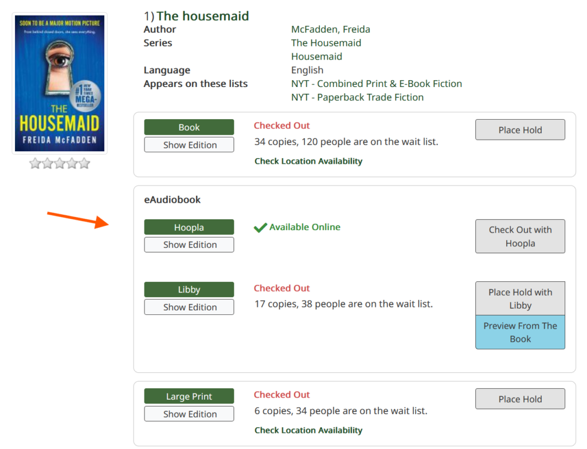Viewport: 587px width, 449px height.
Task: Select the Hoopla format button
Action: click(x=189, y=227)
